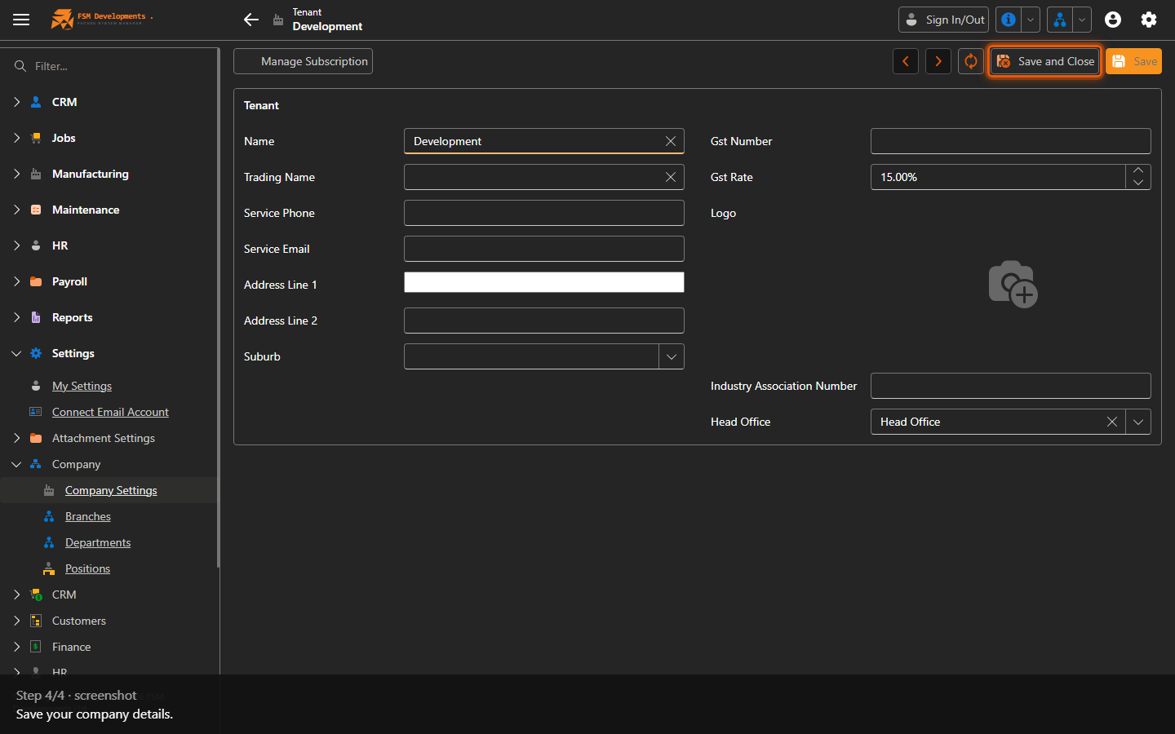This screenshot has height=734, width=1175.
Task: Click the Jobs module icon
Action: coord(36,138)
